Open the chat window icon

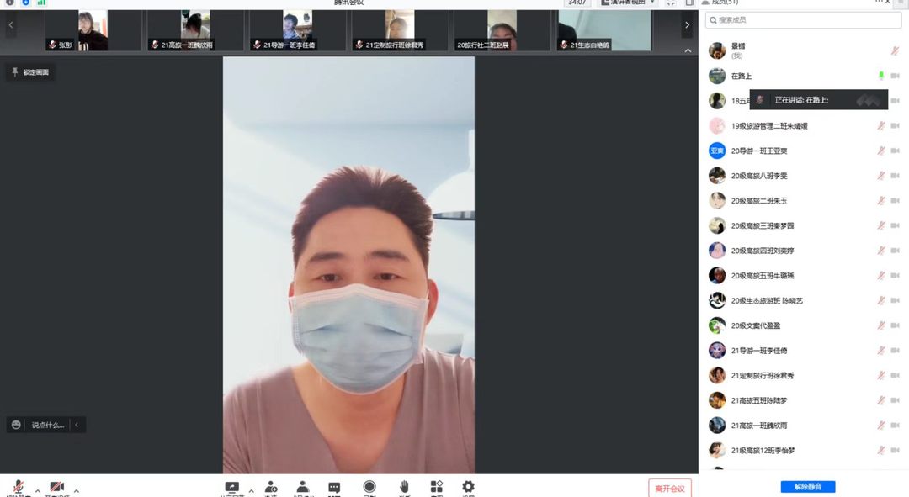[334, 487]
